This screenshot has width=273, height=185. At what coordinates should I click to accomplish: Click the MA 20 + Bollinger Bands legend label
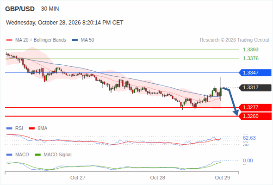click(x=41, y=40)
